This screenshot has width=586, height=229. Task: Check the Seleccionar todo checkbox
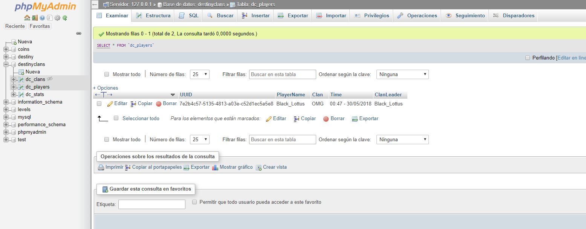116,118
